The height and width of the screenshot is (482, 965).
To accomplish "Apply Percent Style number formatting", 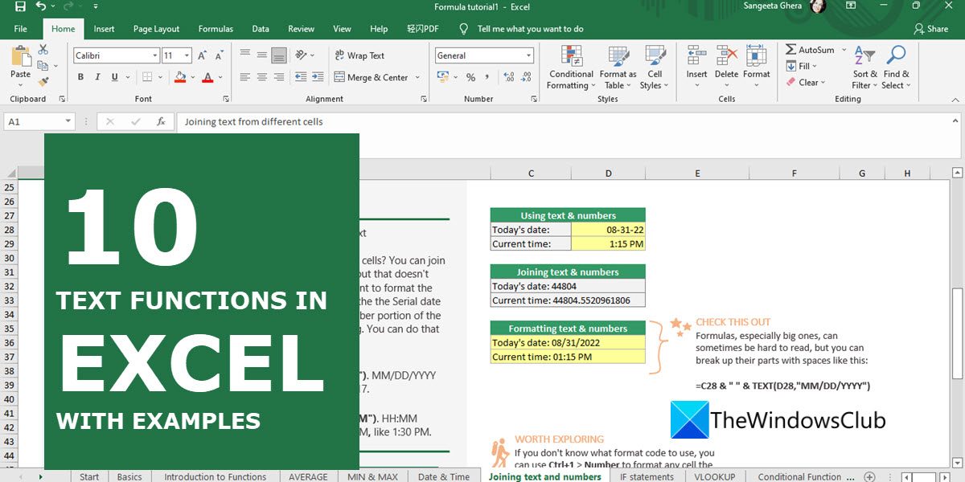I will (x=470, y=77).
